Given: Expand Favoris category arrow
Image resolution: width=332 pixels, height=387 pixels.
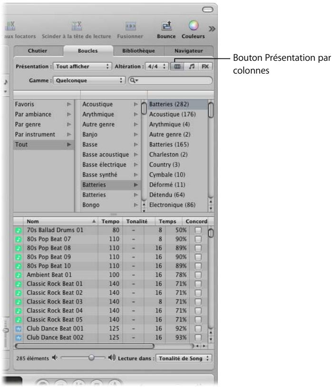Looking at the screenshot, I should click(69, 104).
